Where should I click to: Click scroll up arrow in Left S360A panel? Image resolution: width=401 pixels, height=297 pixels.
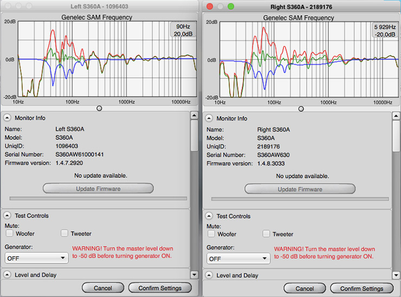[195, 115]
